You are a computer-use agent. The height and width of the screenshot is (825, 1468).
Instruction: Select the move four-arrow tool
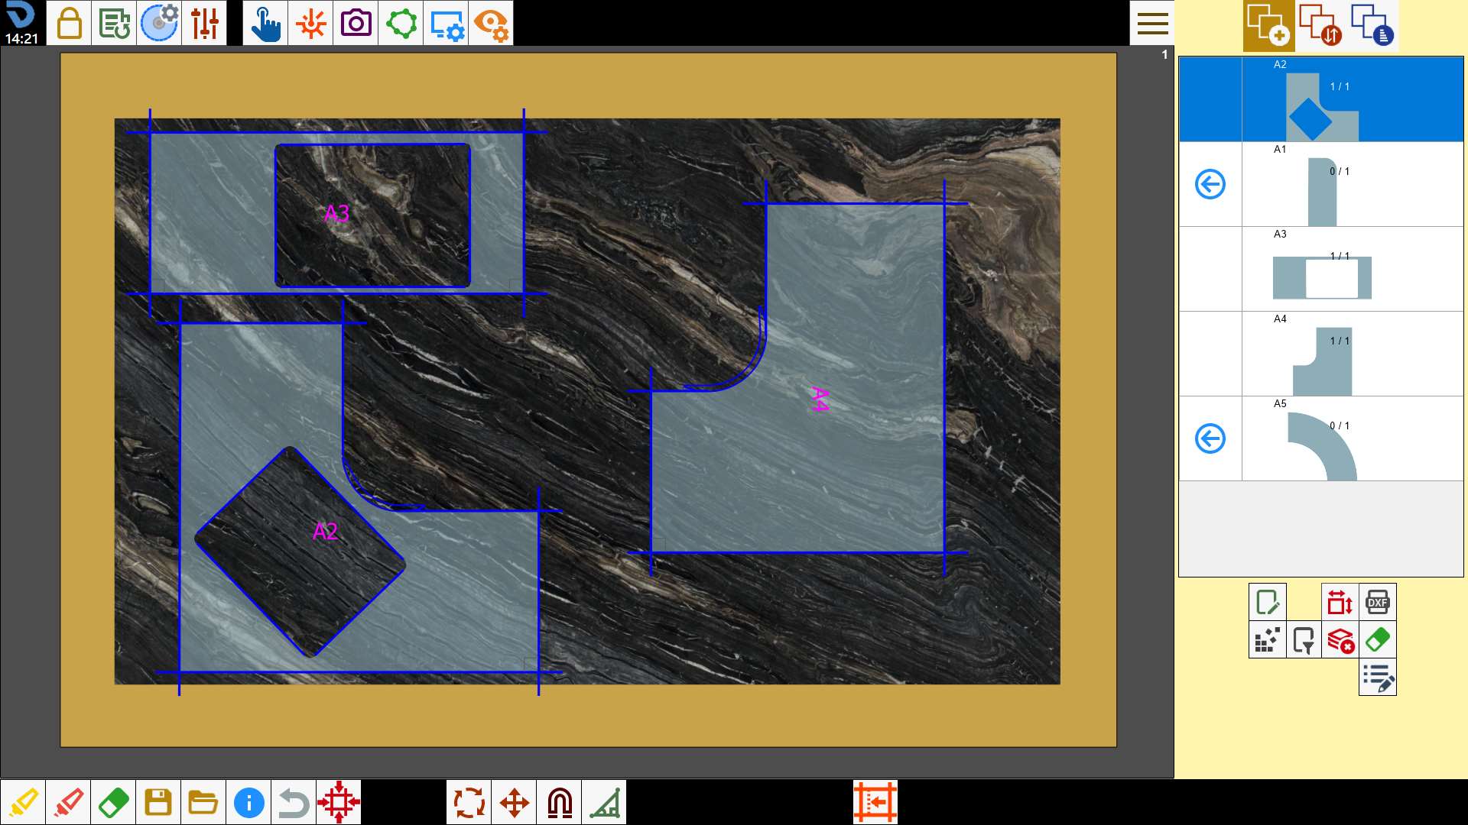click(514, 802)
